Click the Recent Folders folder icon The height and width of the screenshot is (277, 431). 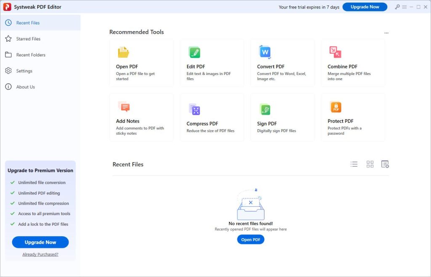tap(8, 54)
